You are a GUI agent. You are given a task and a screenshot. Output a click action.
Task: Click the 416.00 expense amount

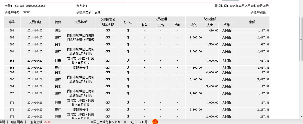(x=214, y=30)
